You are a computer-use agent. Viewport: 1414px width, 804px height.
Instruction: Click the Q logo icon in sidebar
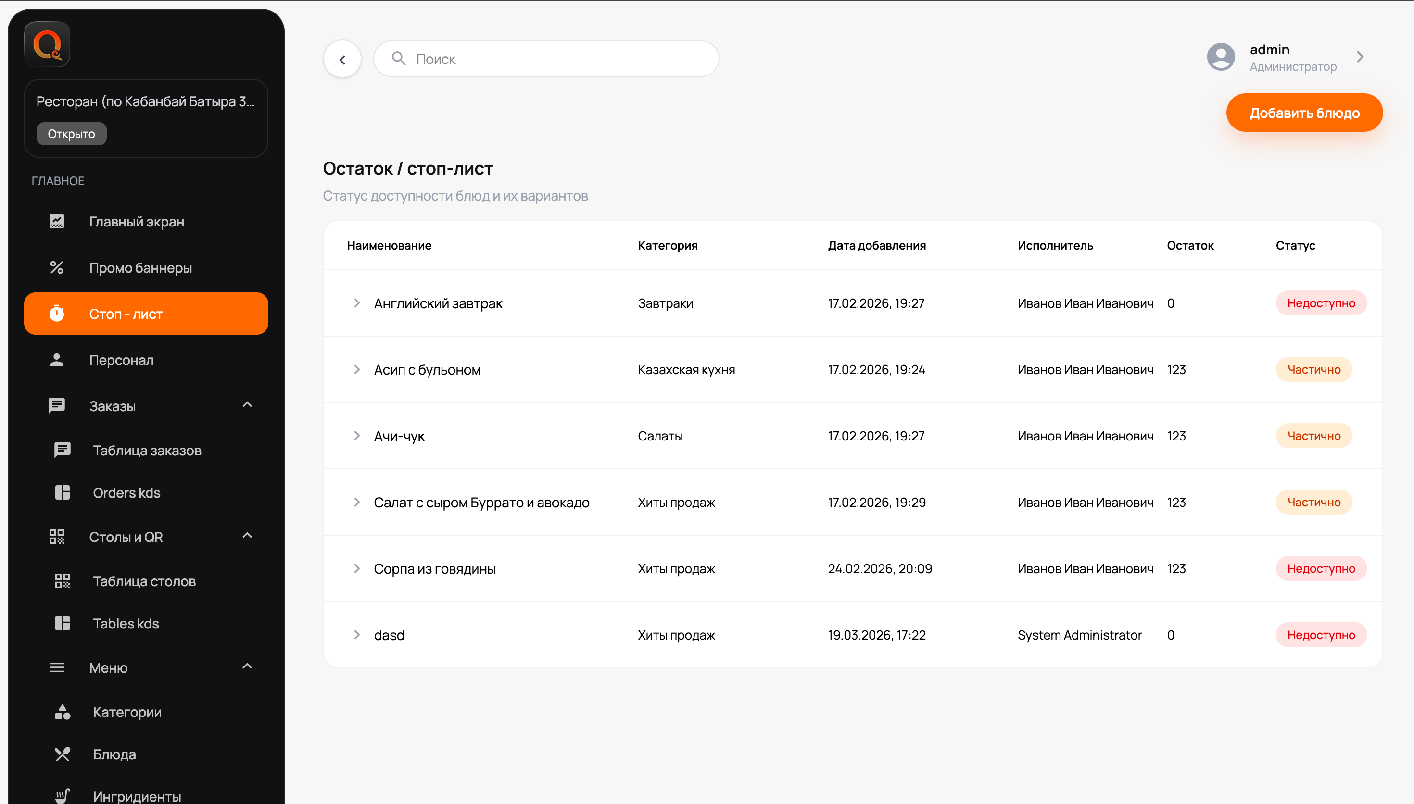47,44
